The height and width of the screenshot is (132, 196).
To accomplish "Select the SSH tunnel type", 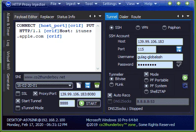I will (x=115, y=27).
